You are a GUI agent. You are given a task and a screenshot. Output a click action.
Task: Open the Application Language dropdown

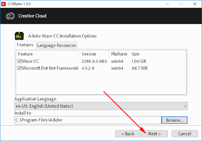coord(101,106)
